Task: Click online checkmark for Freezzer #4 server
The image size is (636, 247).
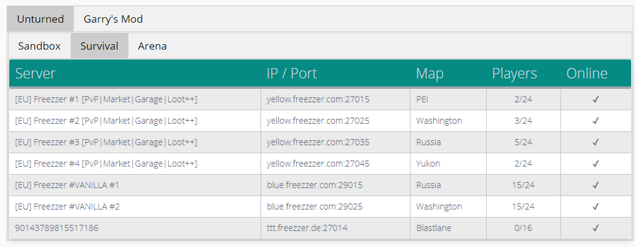Action: coord(595,164)
